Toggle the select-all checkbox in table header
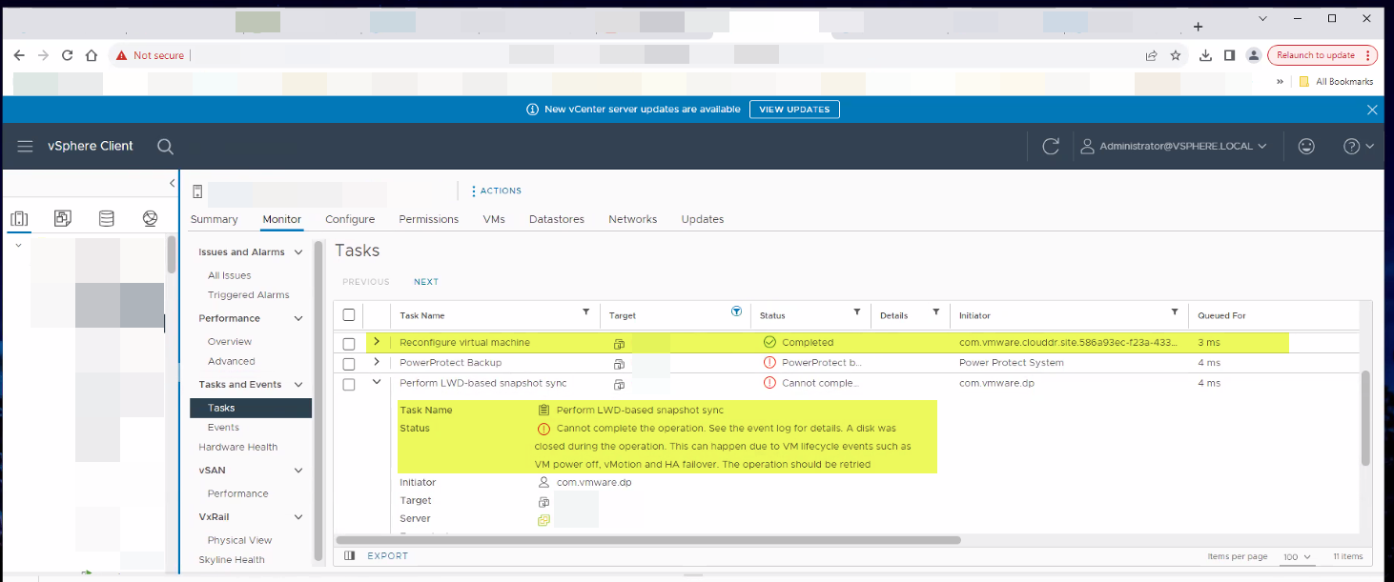The width and height of the screenshot is (1394, 582). 349,315
